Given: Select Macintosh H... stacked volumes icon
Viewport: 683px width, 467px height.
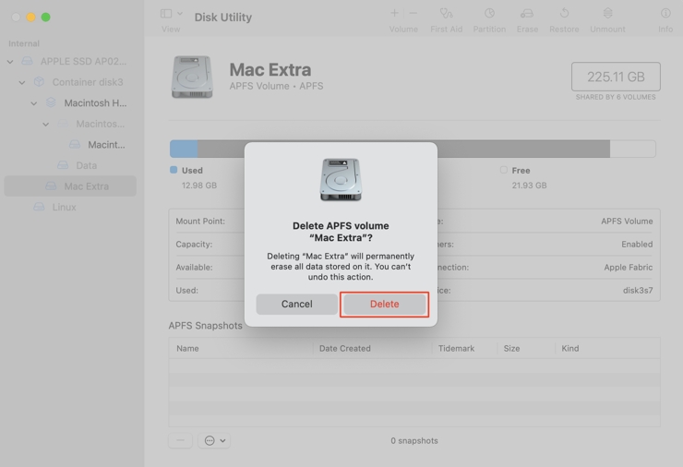Looking at the screenshot, I should 51,102.
